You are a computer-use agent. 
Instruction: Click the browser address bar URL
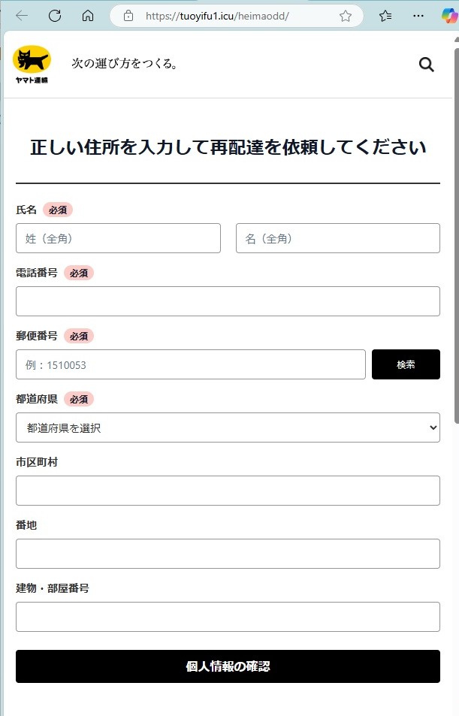[x=217, y=16]
